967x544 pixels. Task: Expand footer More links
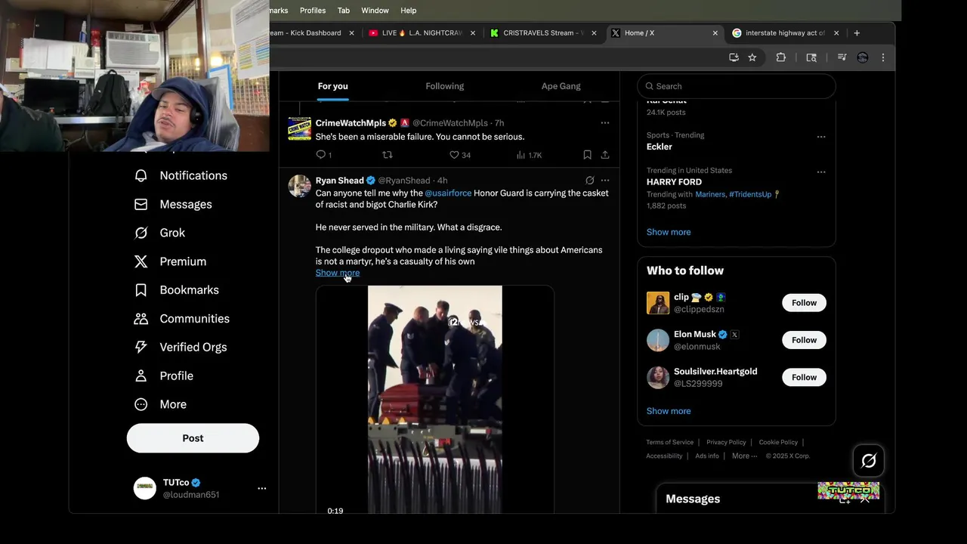point(744,456)
